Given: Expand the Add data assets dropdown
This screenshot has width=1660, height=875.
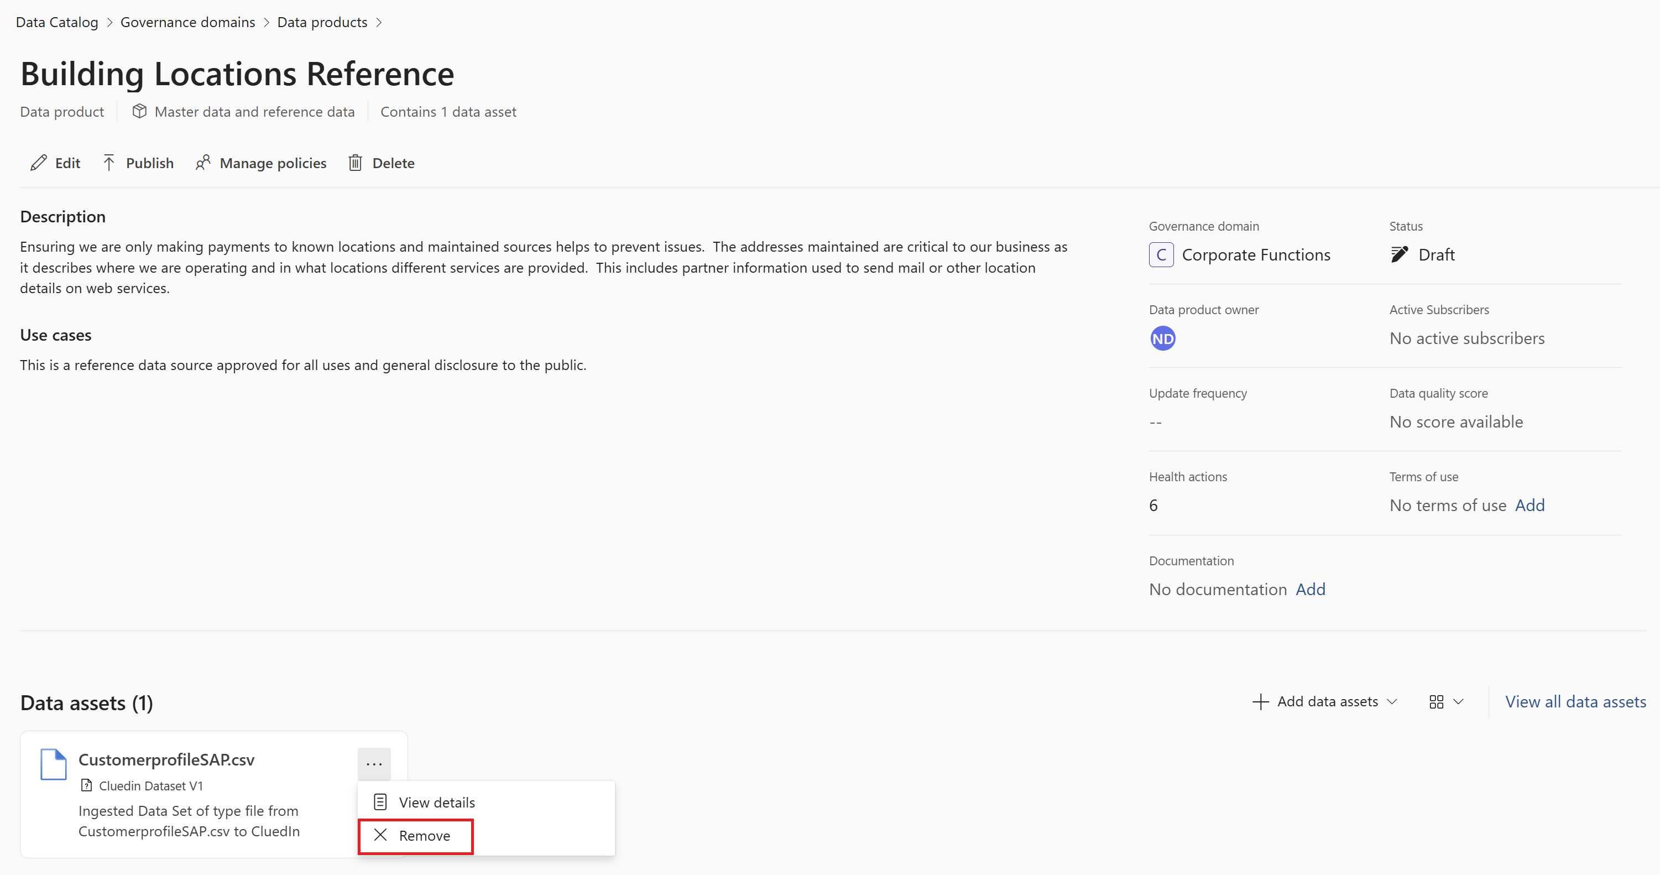Looking at the screenshot, I should [1392, 702].
